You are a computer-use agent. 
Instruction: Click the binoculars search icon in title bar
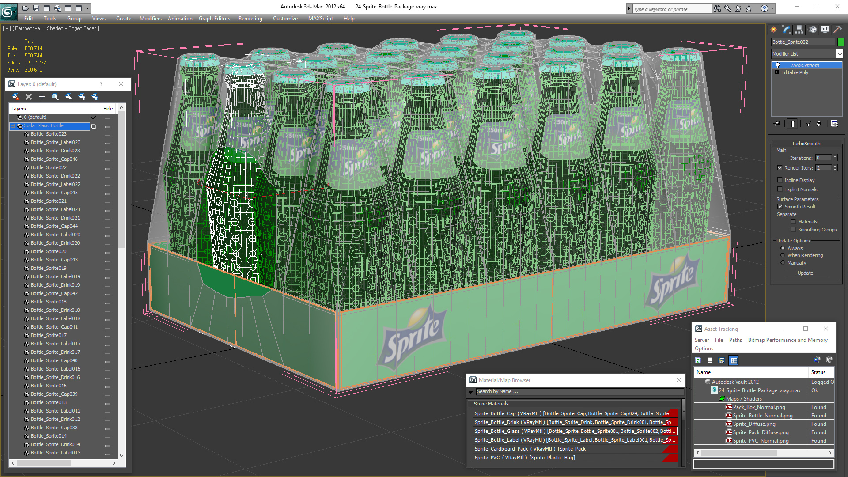point(717,8)
